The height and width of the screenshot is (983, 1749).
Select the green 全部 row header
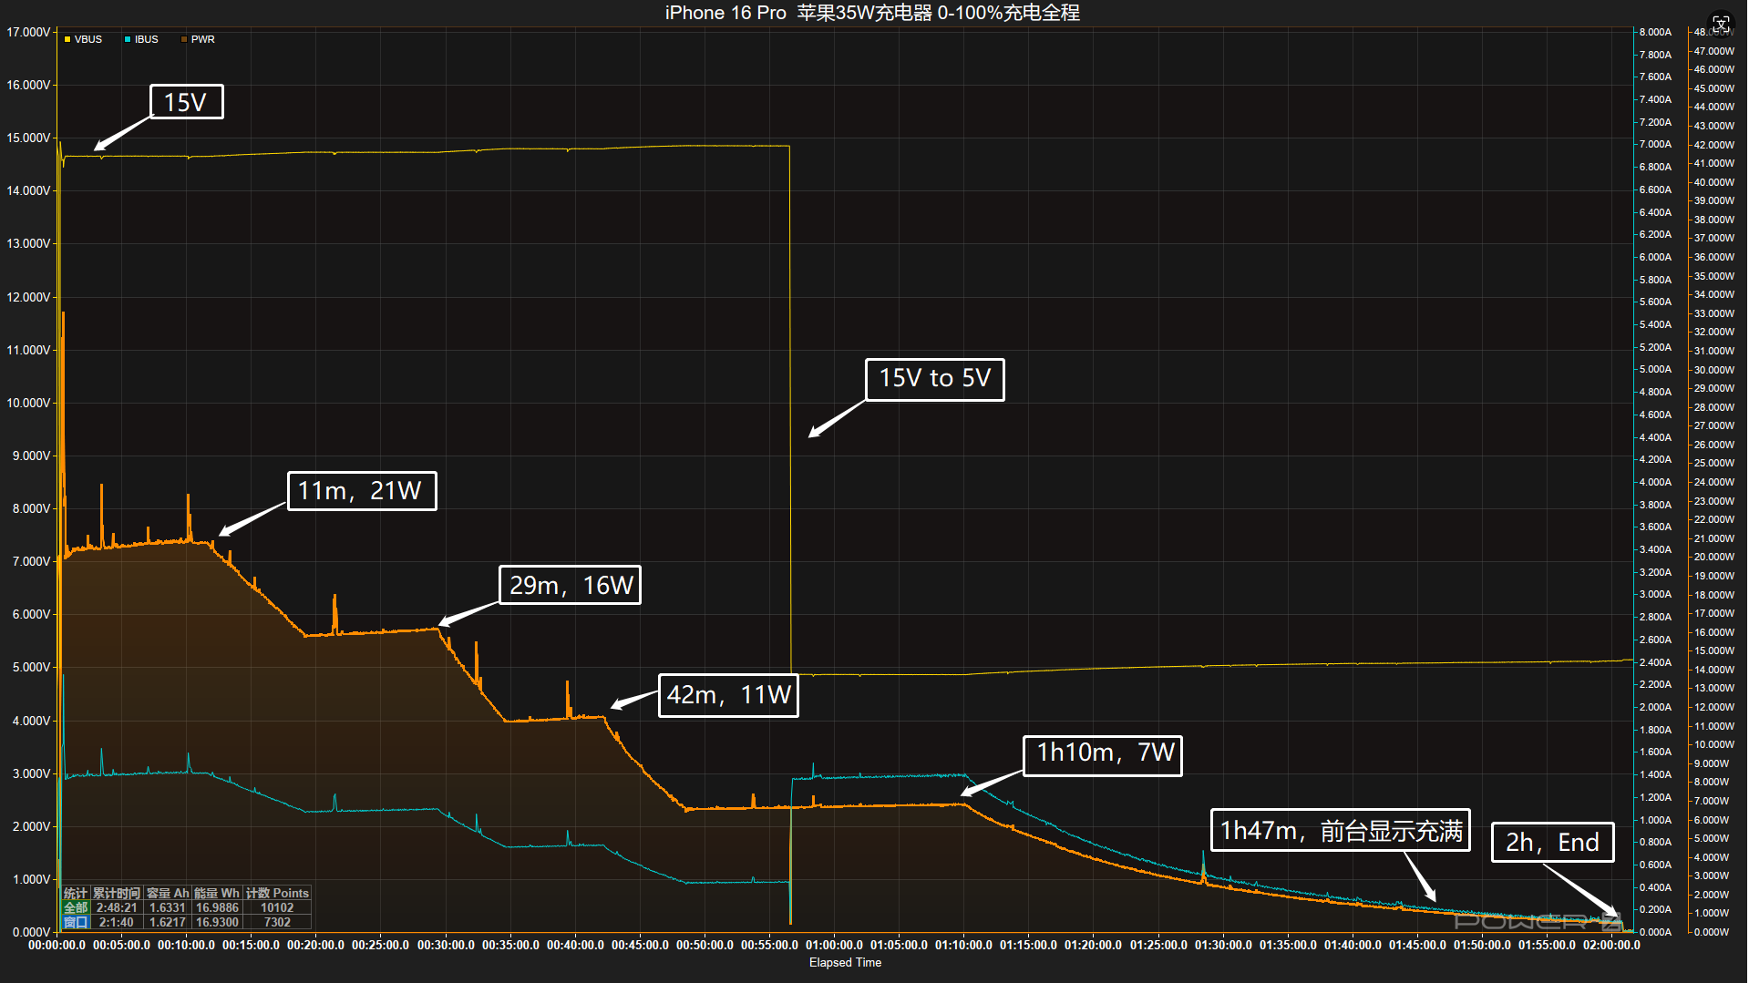click(x=76, y=907)
